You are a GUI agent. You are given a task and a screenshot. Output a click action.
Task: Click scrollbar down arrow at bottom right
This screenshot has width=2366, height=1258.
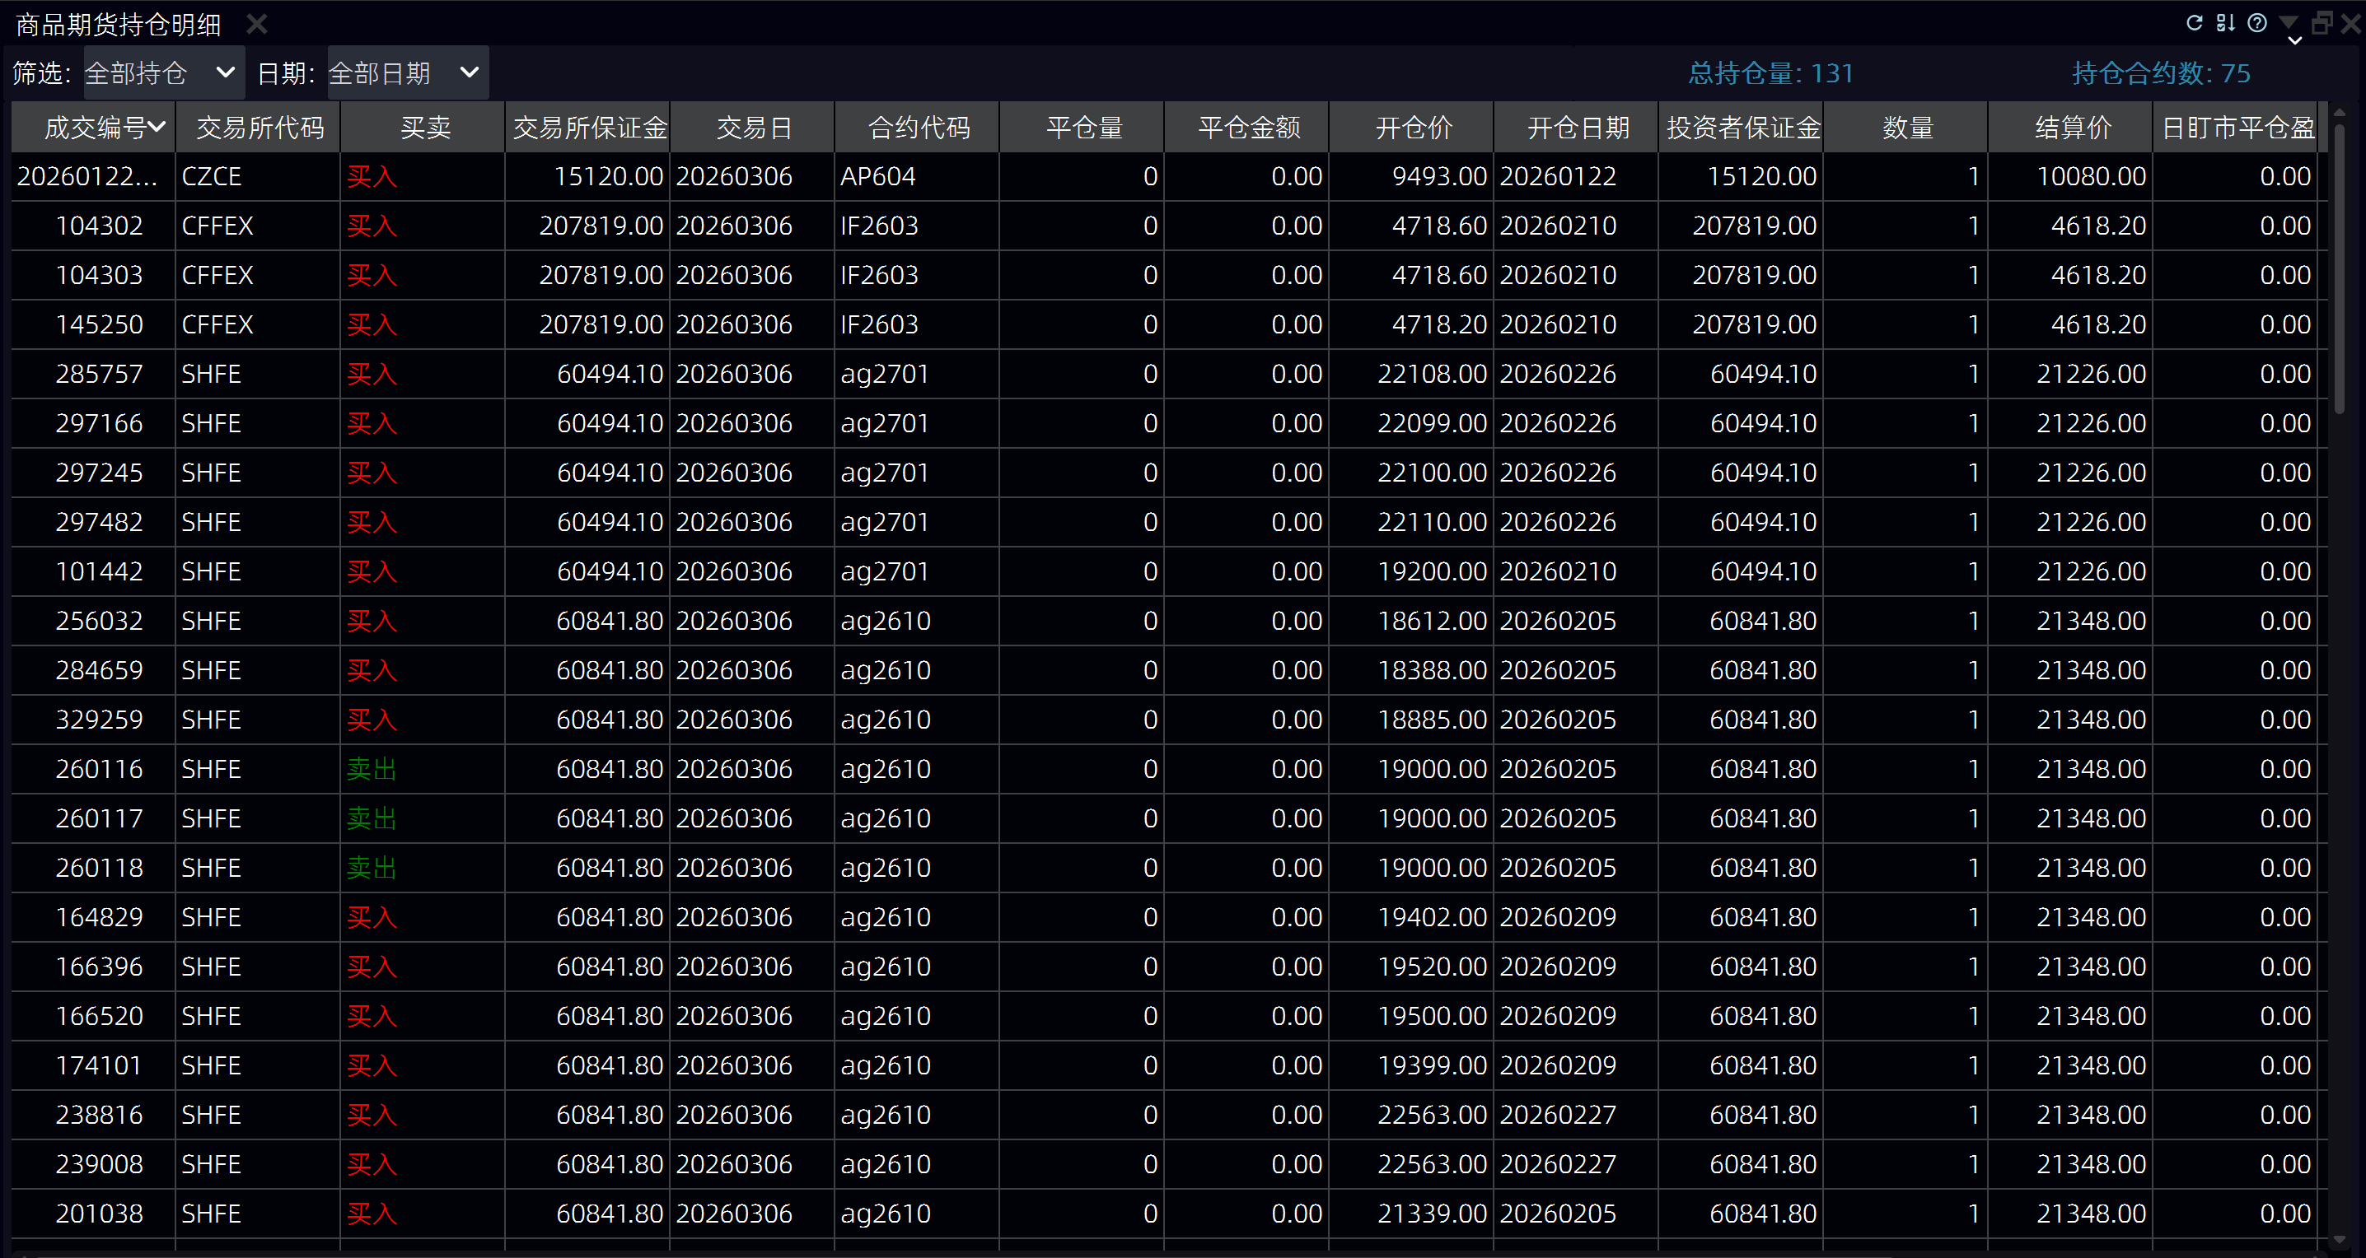click(x=2339, y=1241)
